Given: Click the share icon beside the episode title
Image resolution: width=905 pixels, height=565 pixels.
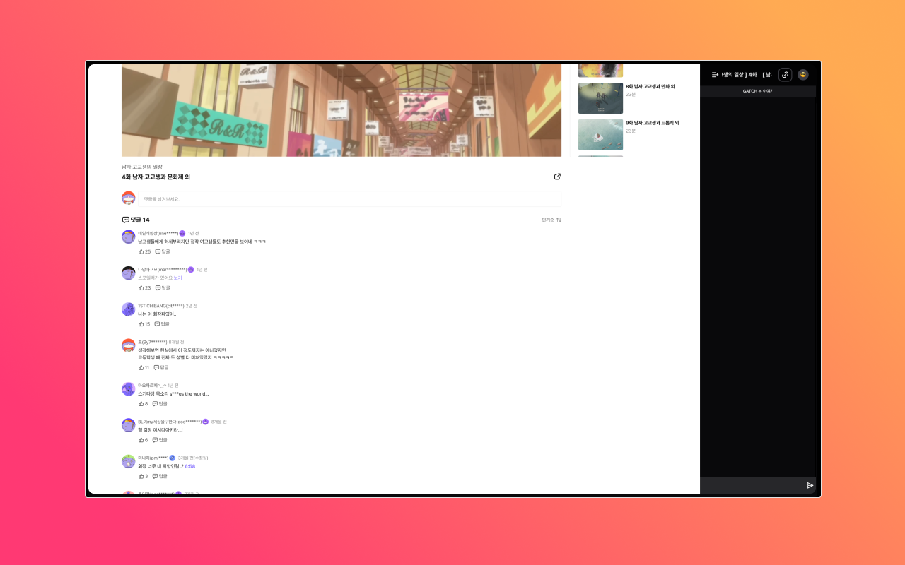Looking at the screenshot, I should 557,177.
